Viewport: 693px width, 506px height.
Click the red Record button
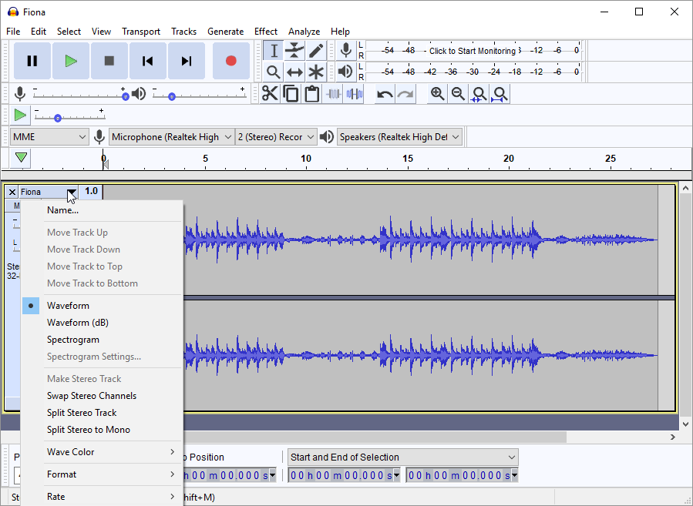[230, 61]
